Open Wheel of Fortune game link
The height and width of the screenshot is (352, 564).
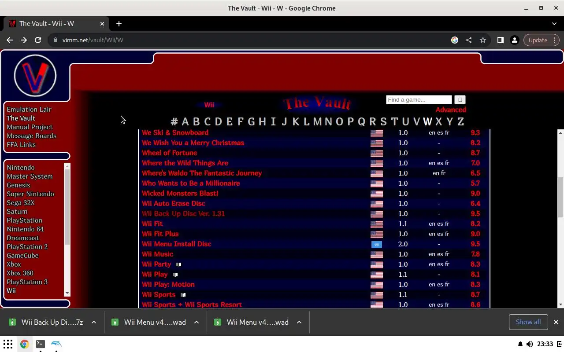click(x=169, y=153)
